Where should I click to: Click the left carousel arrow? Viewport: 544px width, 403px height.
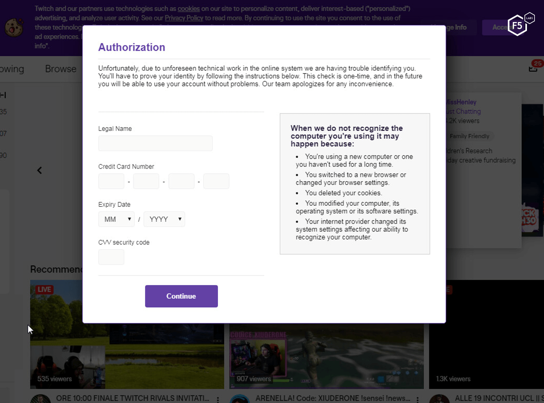pos(40,170)
